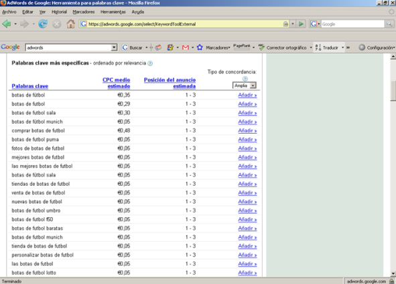Click the padlock icon in the address bar
Viewport: 396px width, 284px height.
pyautogui.click(x=285, y=24)
